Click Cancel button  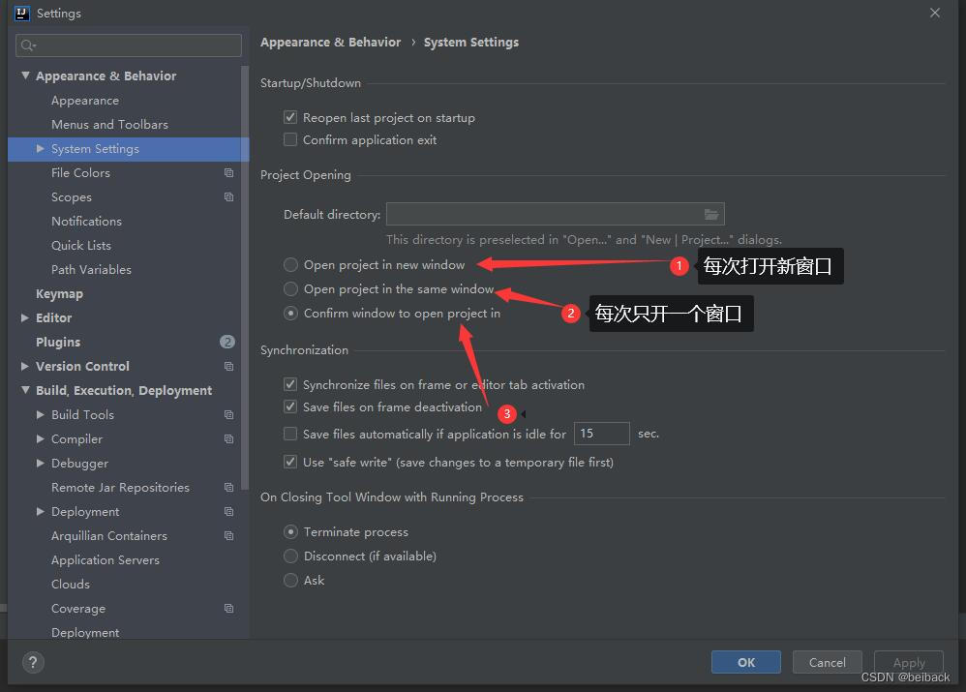827,662
